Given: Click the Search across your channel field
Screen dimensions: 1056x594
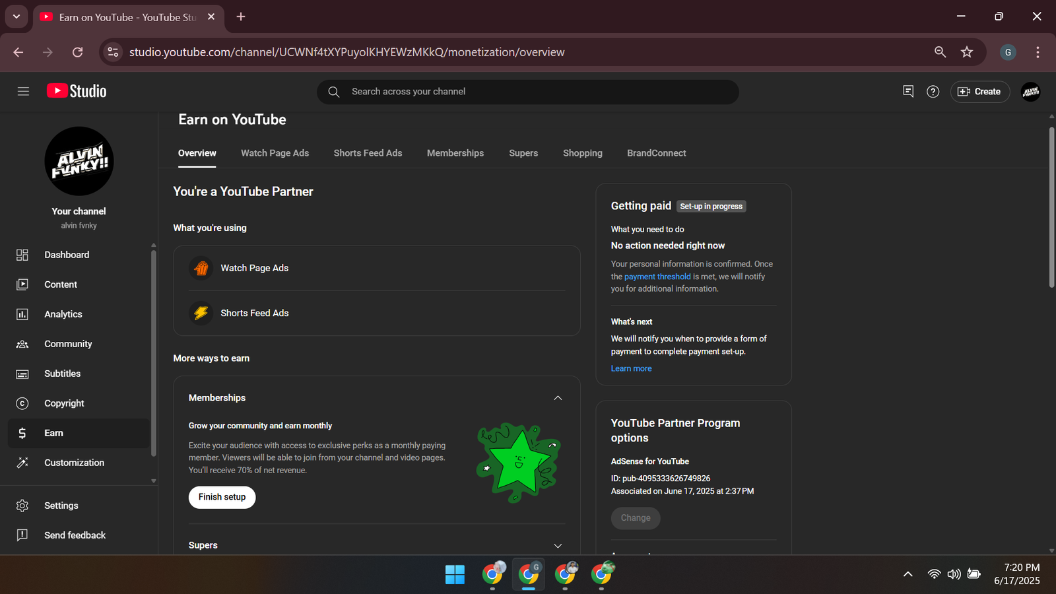Looking at the screenshot, I should [x=528, y=92].
